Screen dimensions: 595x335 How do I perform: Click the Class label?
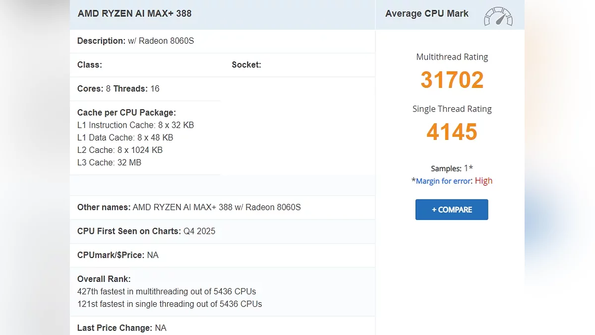tap(90, 65)
